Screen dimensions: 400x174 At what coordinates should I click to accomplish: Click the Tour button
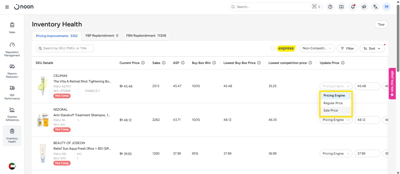[381, 24]
